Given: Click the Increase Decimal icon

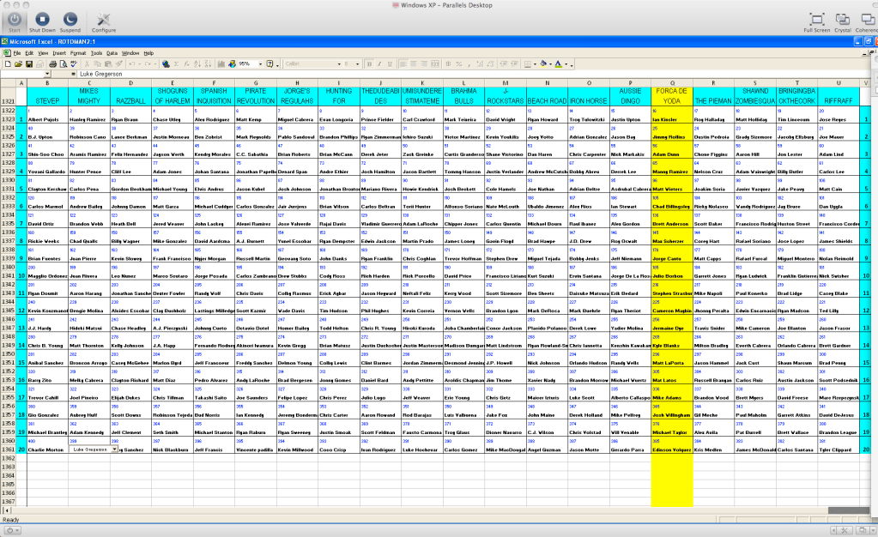Looking at the screenshot, I should [x=480, y=63].
